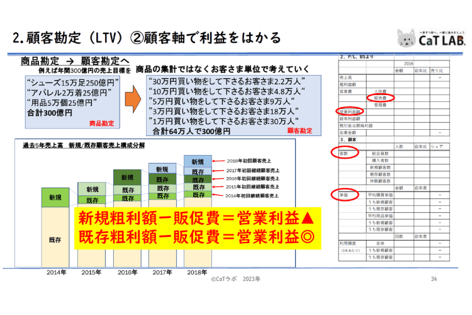This screenshot has width=472, height=315.
Task: Click the 平均購買単価 cell
Action: click(380, 195)
